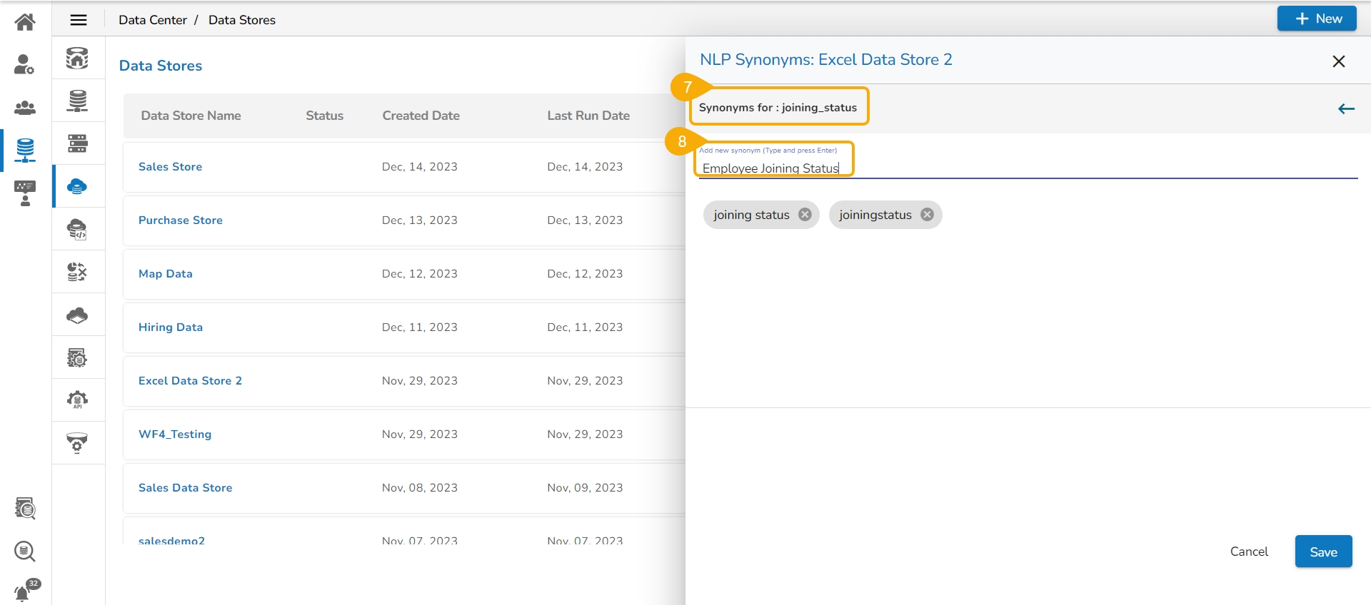
Task: Open the Excel Data Store 2 entry
Action: [190, 381]
